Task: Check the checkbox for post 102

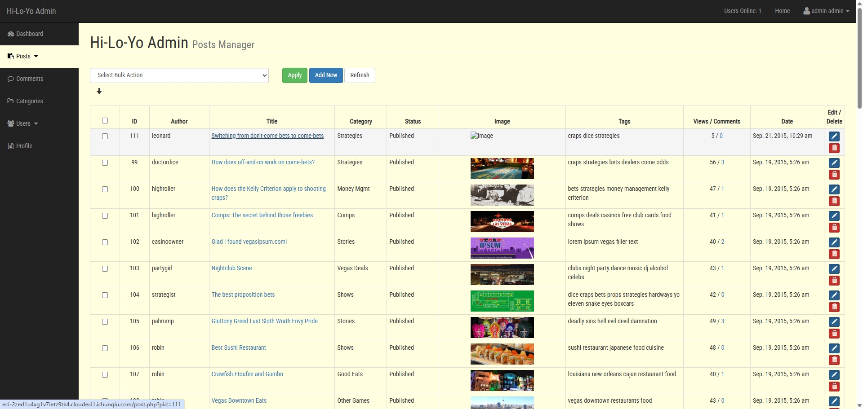Action: (x=105, y=242)
